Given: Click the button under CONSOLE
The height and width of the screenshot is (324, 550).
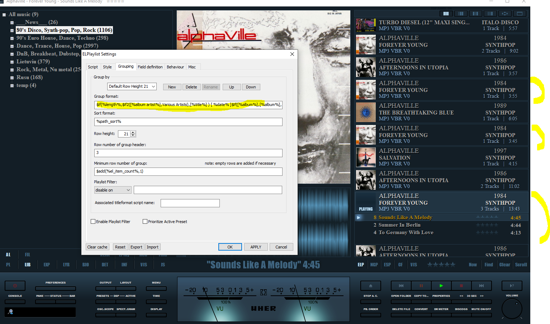Looking at the screenshot, I should (15, 302).
